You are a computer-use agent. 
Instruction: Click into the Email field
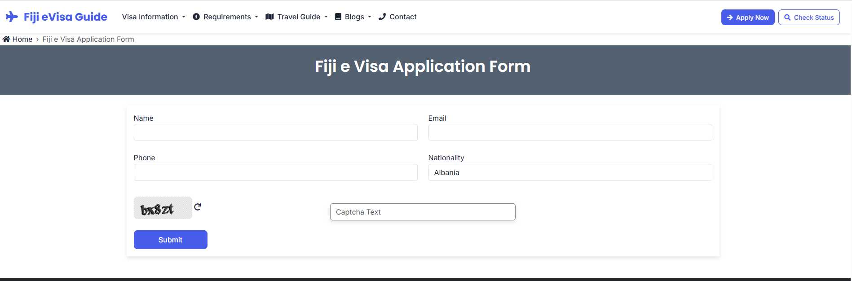point(570,132)
